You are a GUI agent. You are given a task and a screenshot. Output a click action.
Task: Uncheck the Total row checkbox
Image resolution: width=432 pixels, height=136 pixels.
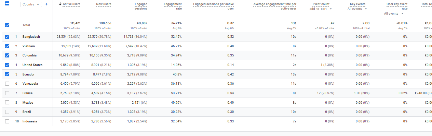click(x=7, y=25)
